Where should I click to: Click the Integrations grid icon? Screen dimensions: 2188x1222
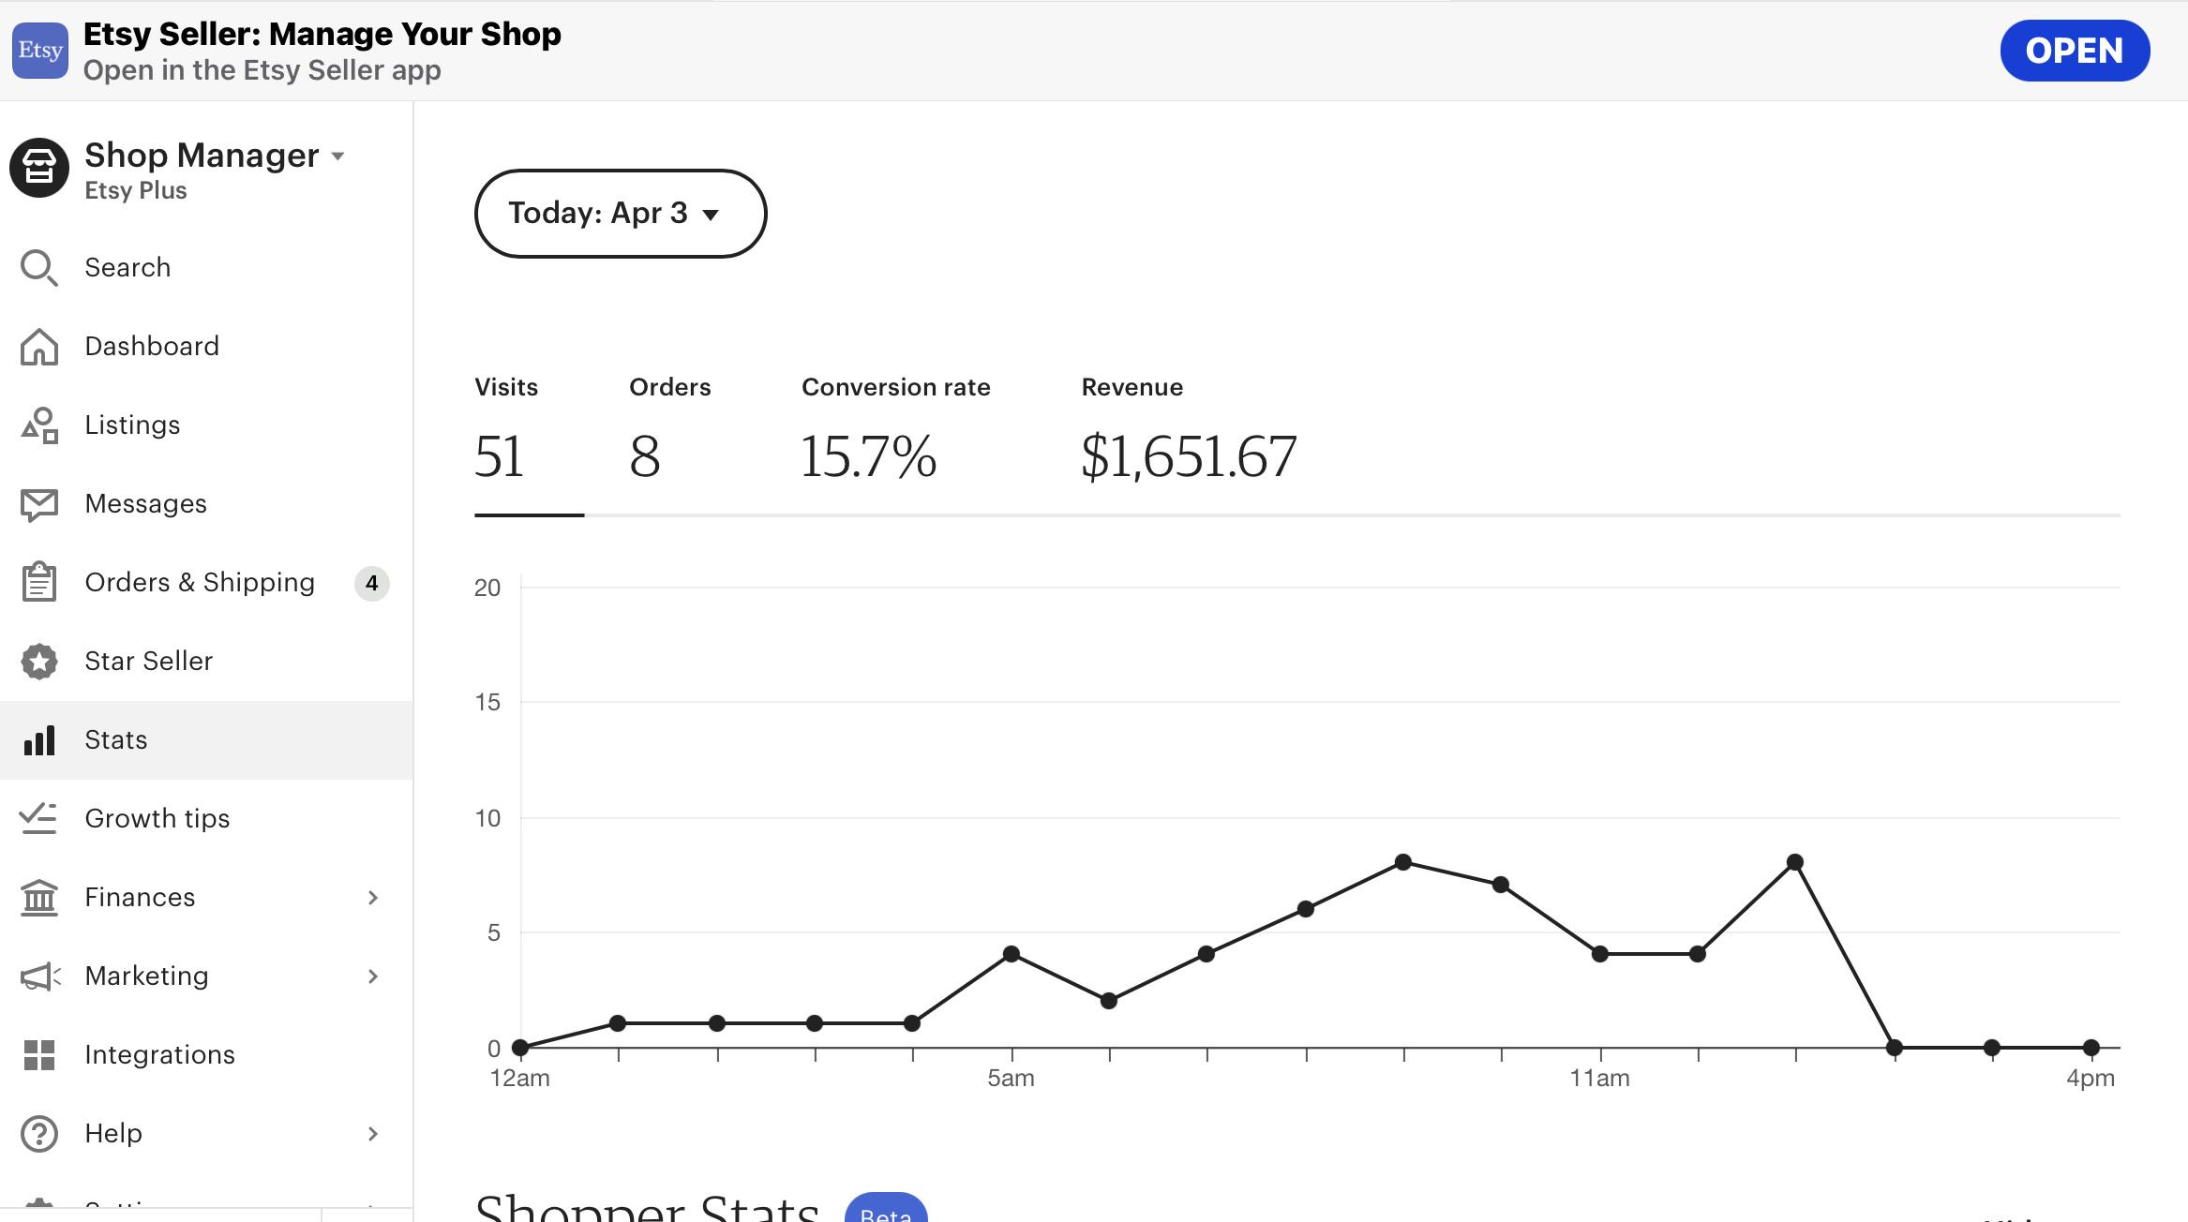(x=38, y=1055)
